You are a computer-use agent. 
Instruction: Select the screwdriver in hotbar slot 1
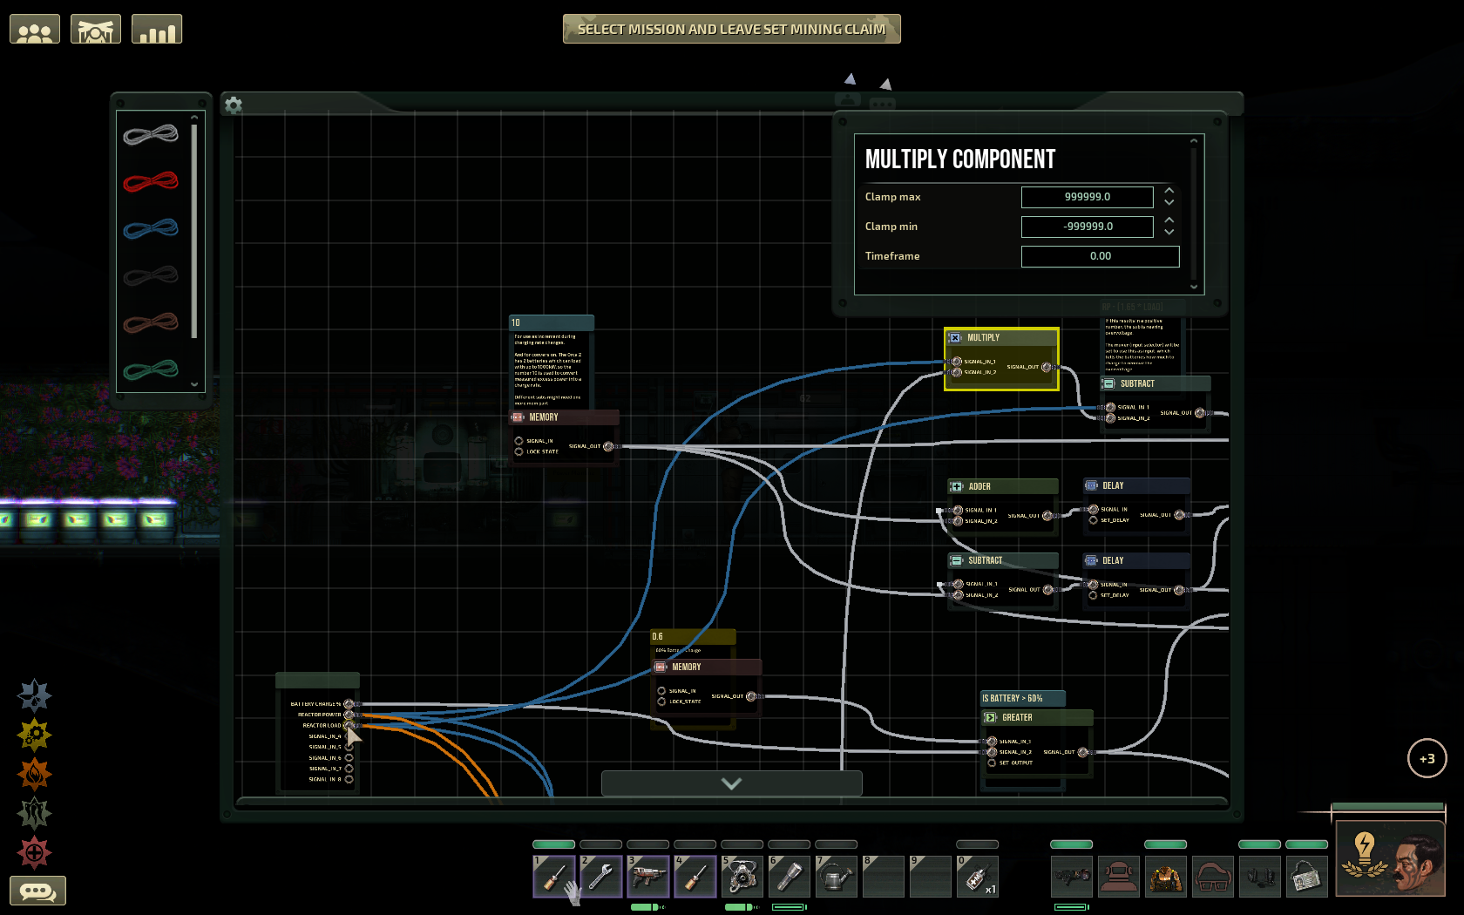(x=554, y=876)
